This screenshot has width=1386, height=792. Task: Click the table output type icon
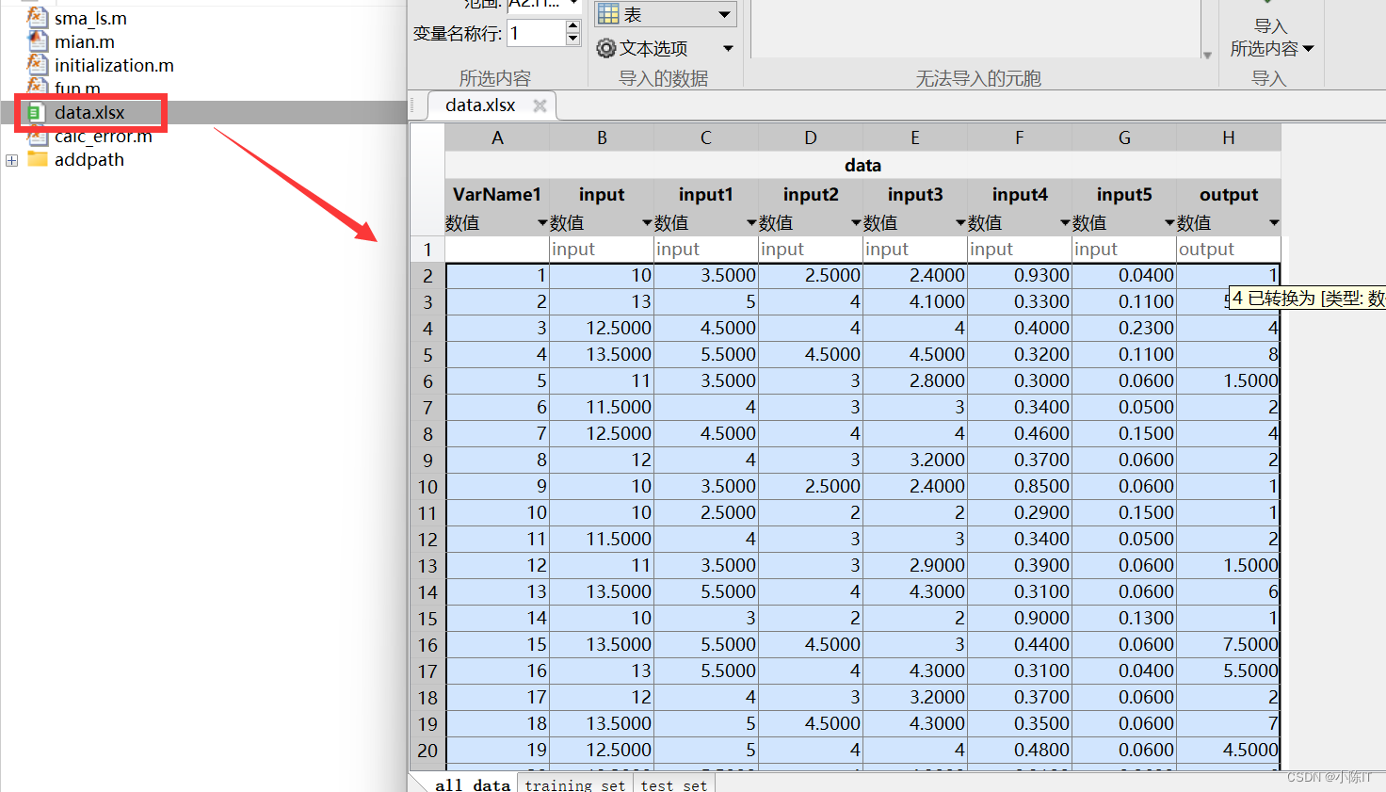[x=608, y=13]
